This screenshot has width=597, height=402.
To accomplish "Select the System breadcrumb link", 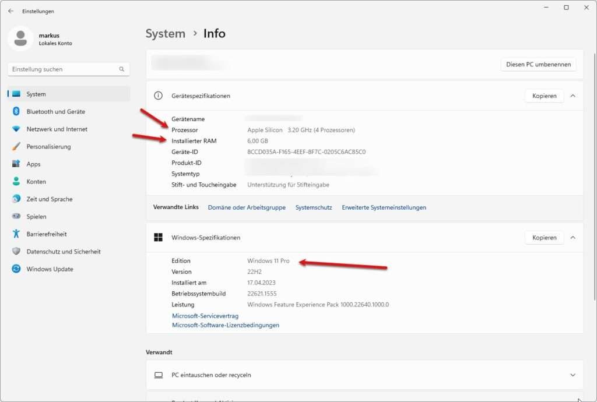I will pos(165,33).
